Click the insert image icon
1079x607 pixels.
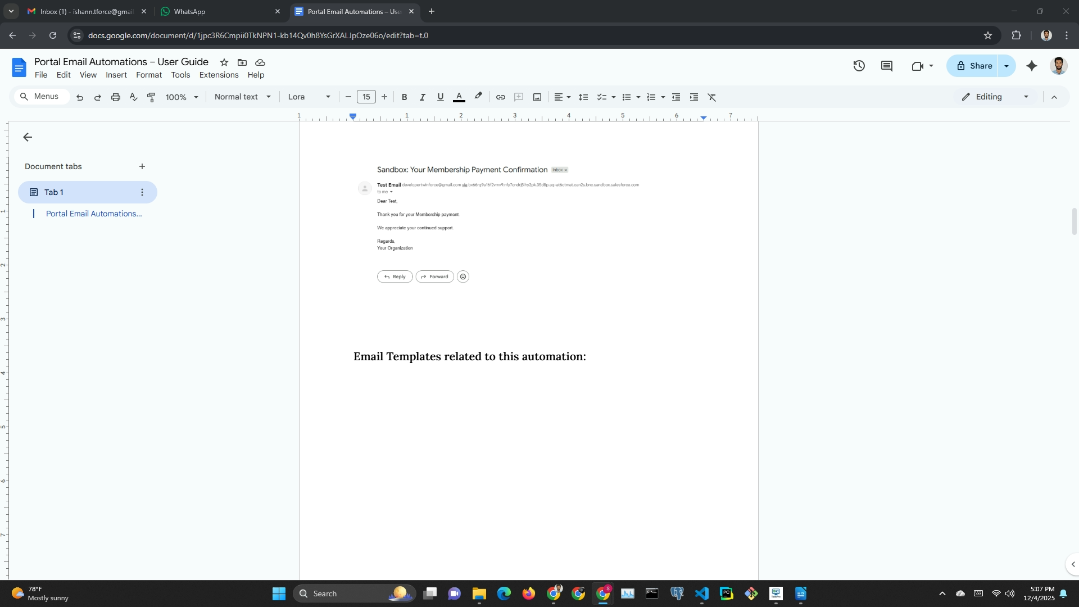tap(537, 97)
